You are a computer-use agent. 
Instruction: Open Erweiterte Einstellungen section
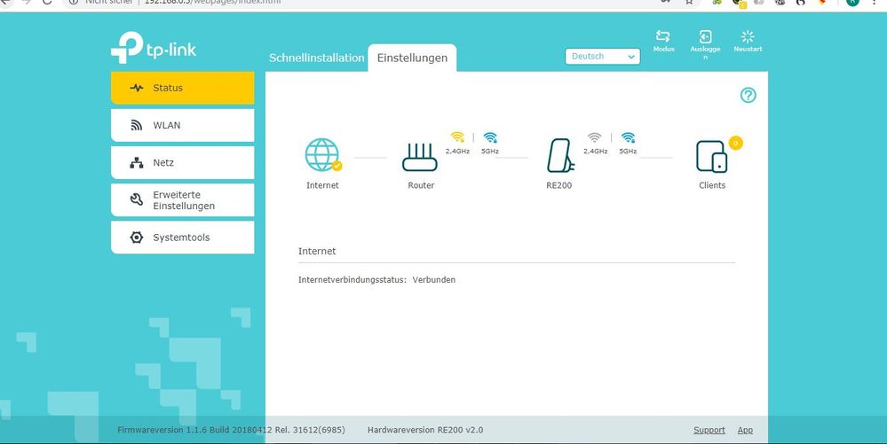click(182, 200)
